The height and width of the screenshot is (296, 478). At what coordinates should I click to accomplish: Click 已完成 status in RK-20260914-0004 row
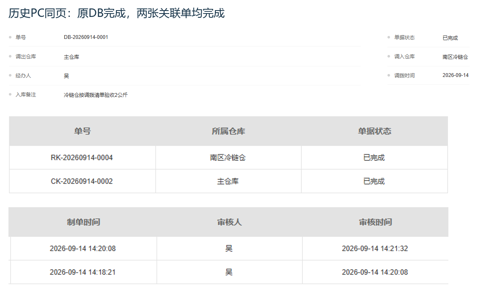click(374, 158)
